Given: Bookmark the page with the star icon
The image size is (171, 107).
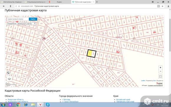Looking at the screenshot, I should click(x=162, y=6).
